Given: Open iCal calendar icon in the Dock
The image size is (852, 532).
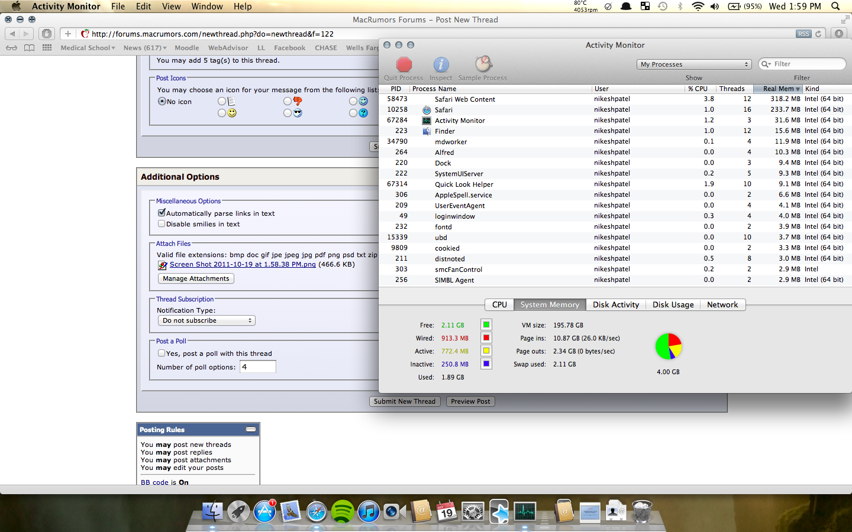Looking at the screenshot, I should 447,511.
